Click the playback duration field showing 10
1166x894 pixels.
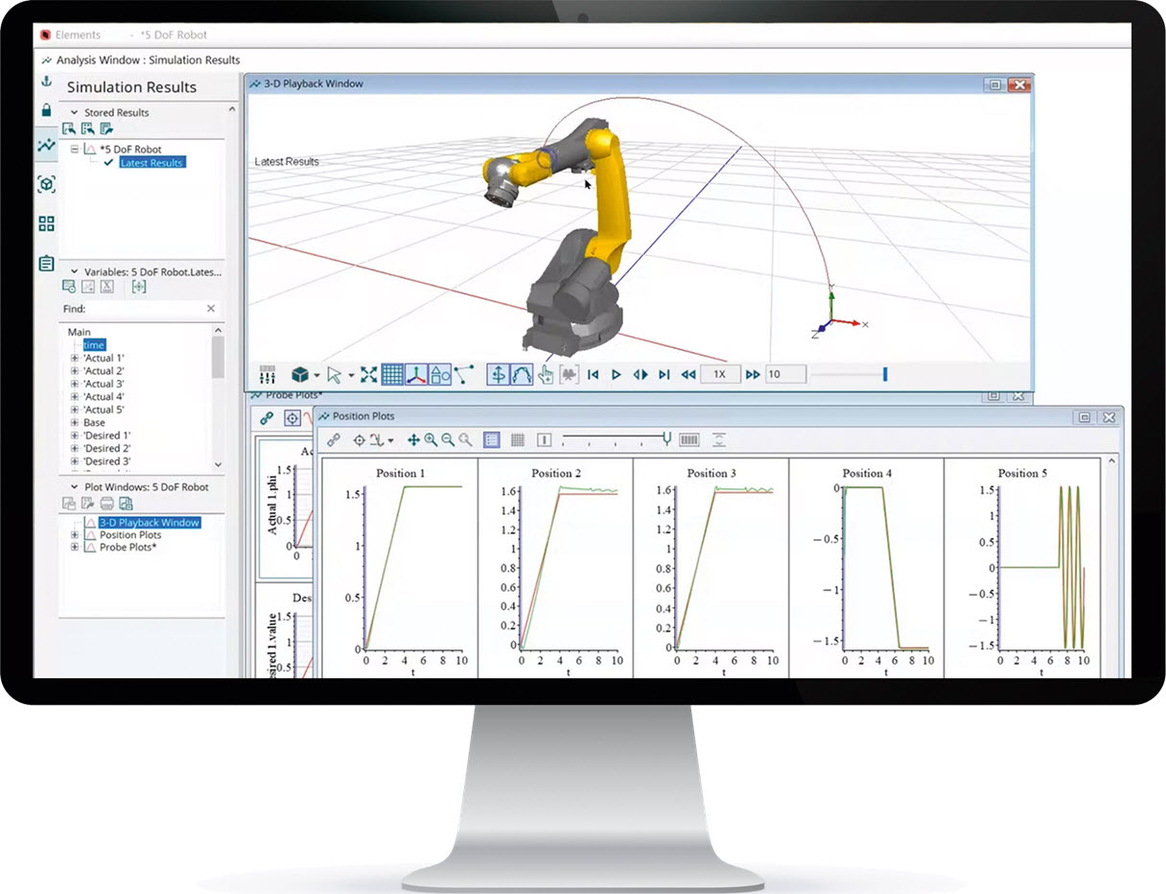[785, 374]
